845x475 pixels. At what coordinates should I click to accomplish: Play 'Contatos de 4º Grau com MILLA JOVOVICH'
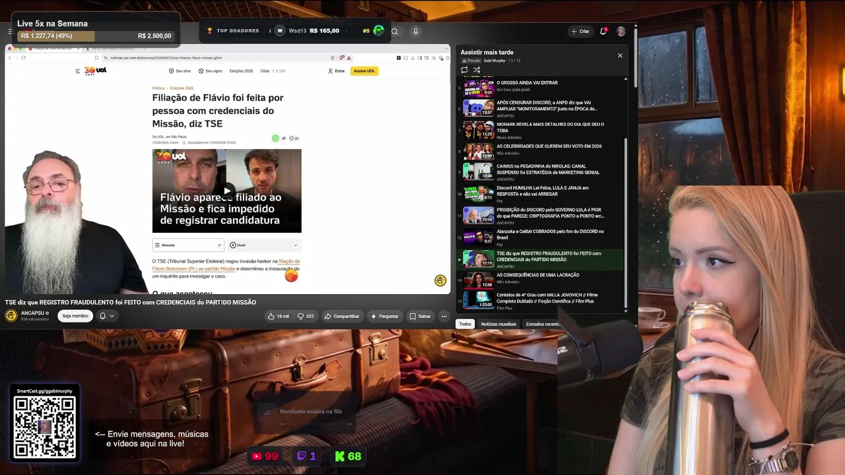click(541, 301)
